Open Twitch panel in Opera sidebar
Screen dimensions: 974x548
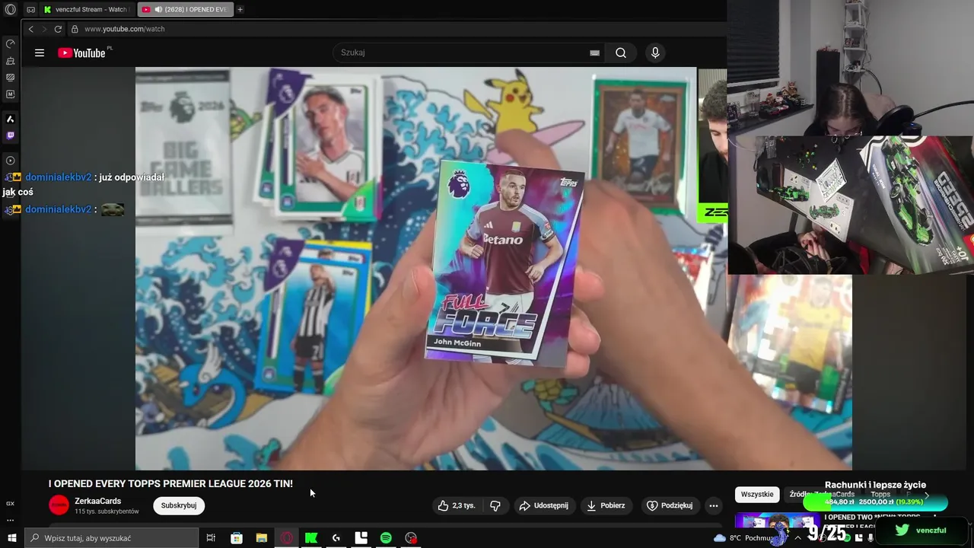coord(10,135)
